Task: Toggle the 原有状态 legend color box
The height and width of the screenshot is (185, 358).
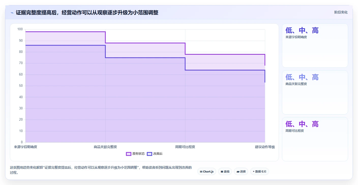Action: 129,154
